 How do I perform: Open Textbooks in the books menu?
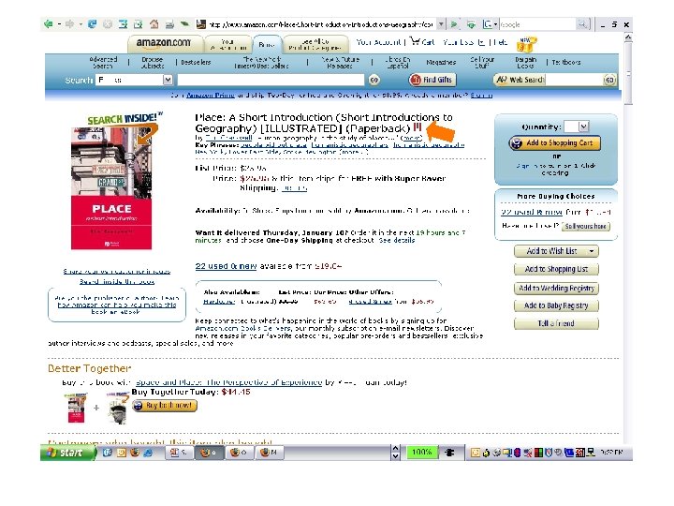click(566, 63)
